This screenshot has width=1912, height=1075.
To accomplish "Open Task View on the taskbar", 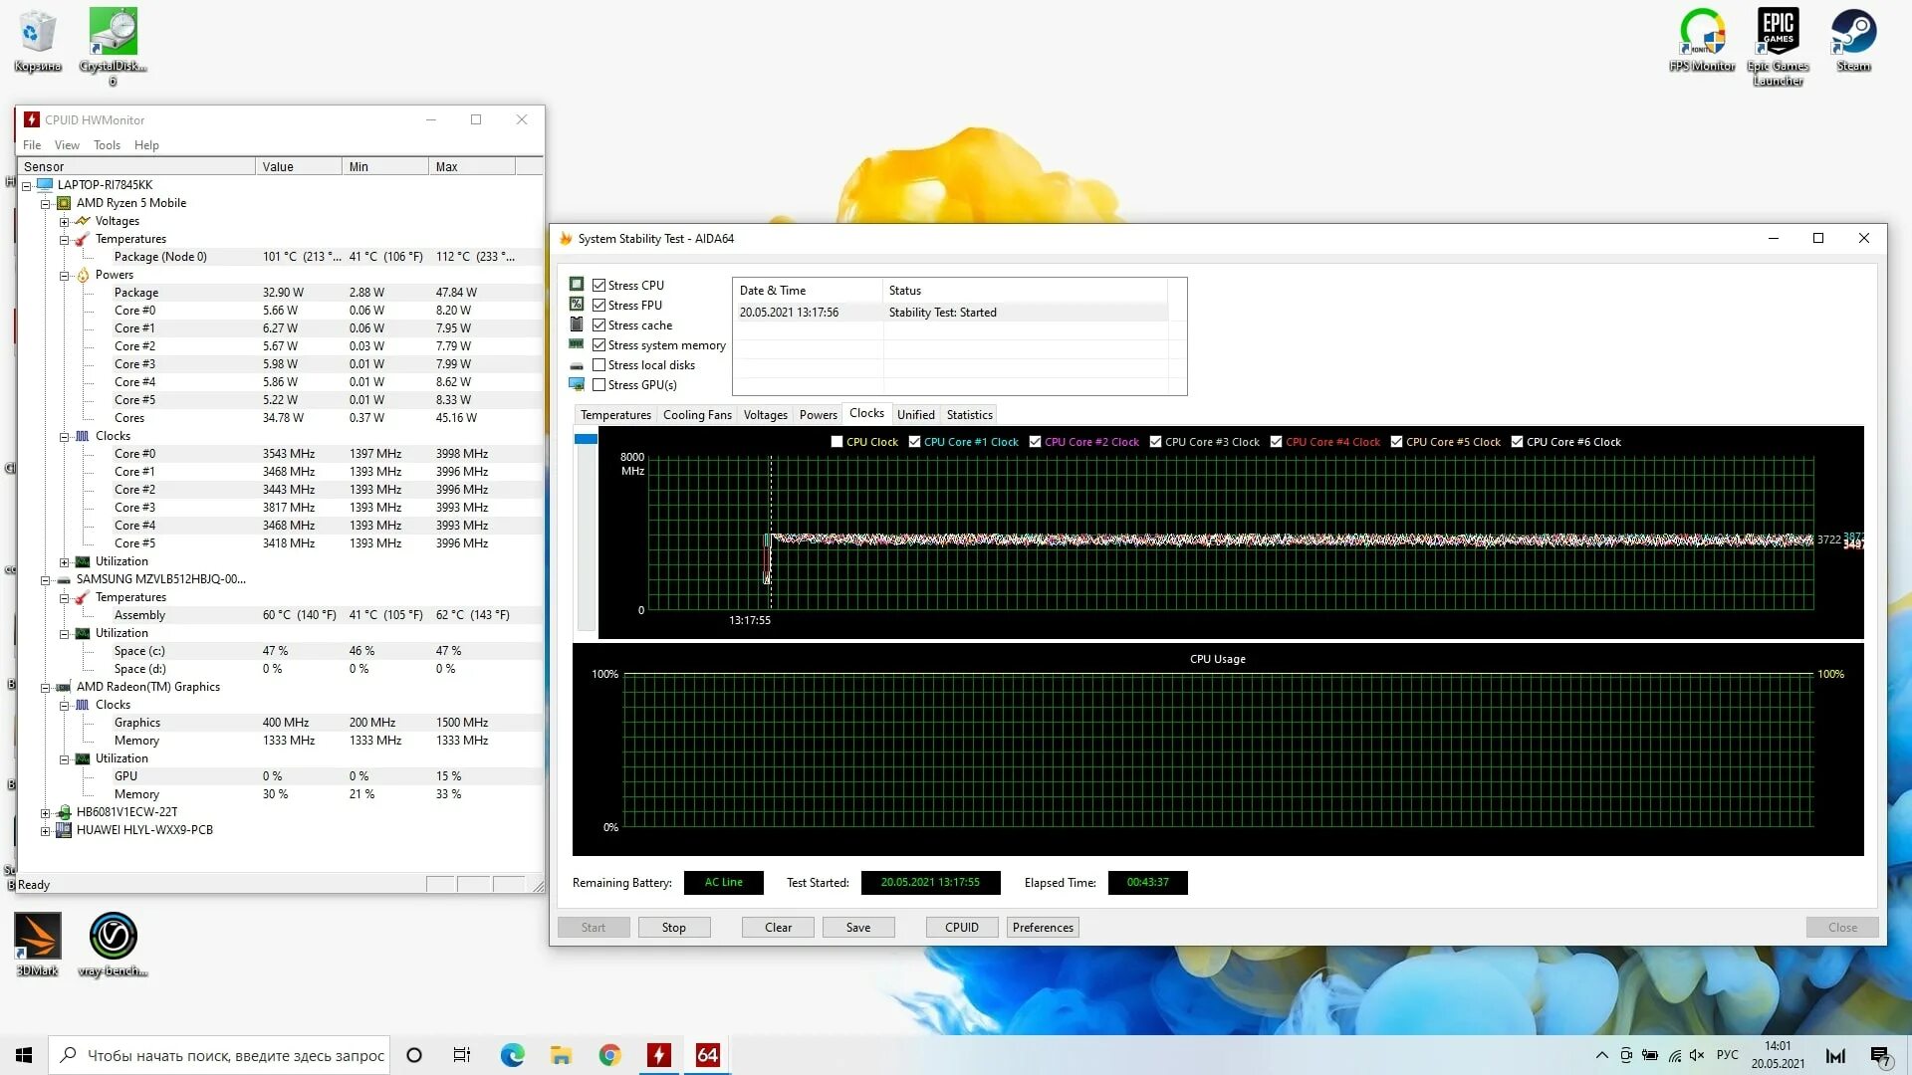I will tap(462, 1055).
